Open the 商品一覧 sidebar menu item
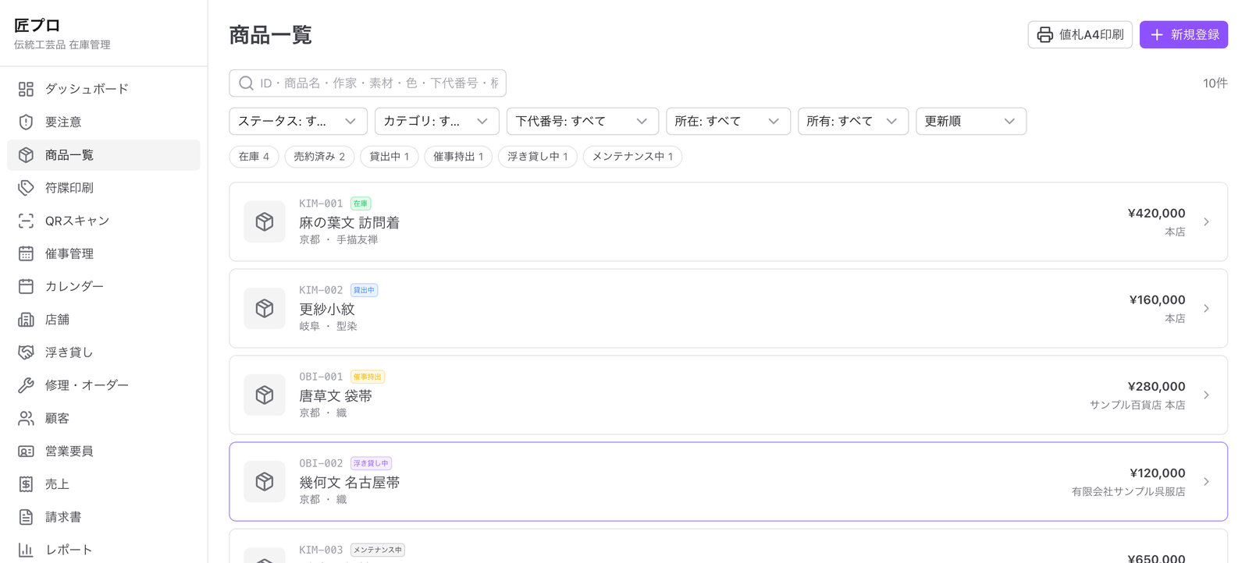The image size is (1249, 563). pos(104,155)
